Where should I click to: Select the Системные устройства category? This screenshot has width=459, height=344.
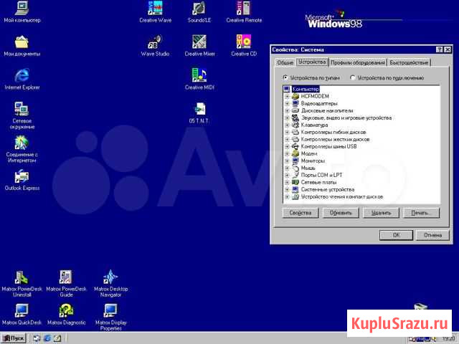point(328,189)
